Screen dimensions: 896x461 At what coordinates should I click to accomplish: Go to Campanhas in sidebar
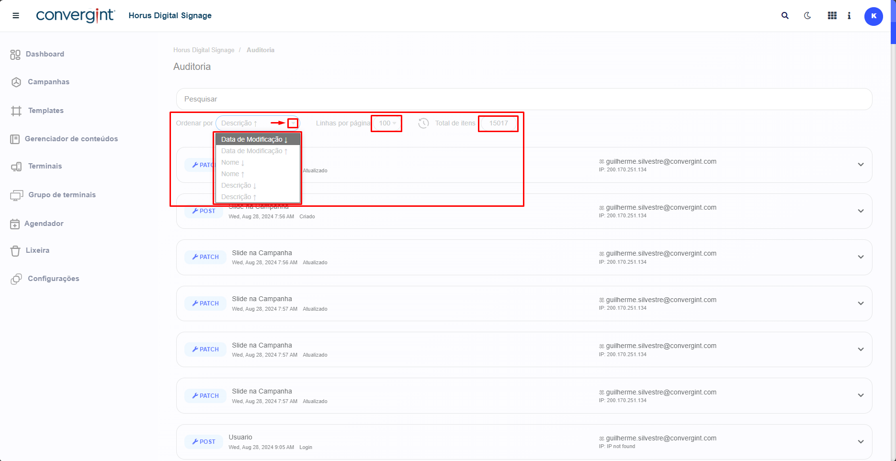point(48,82)
